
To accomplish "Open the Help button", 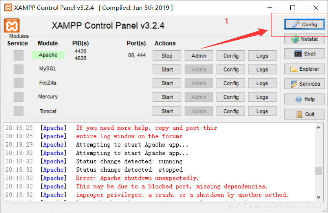I will (304, 99).
